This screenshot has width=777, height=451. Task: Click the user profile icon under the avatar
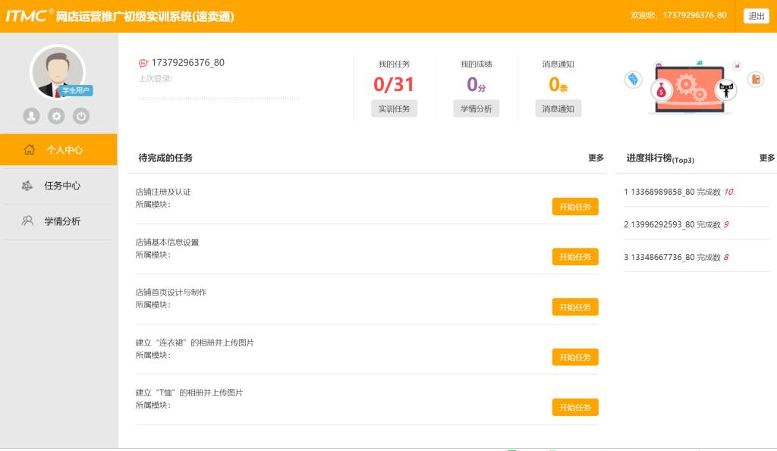31,116
